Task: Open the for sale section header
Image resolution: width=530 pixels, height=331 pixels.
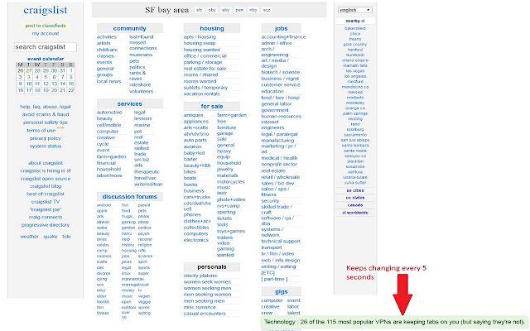Action: (212, 107)
